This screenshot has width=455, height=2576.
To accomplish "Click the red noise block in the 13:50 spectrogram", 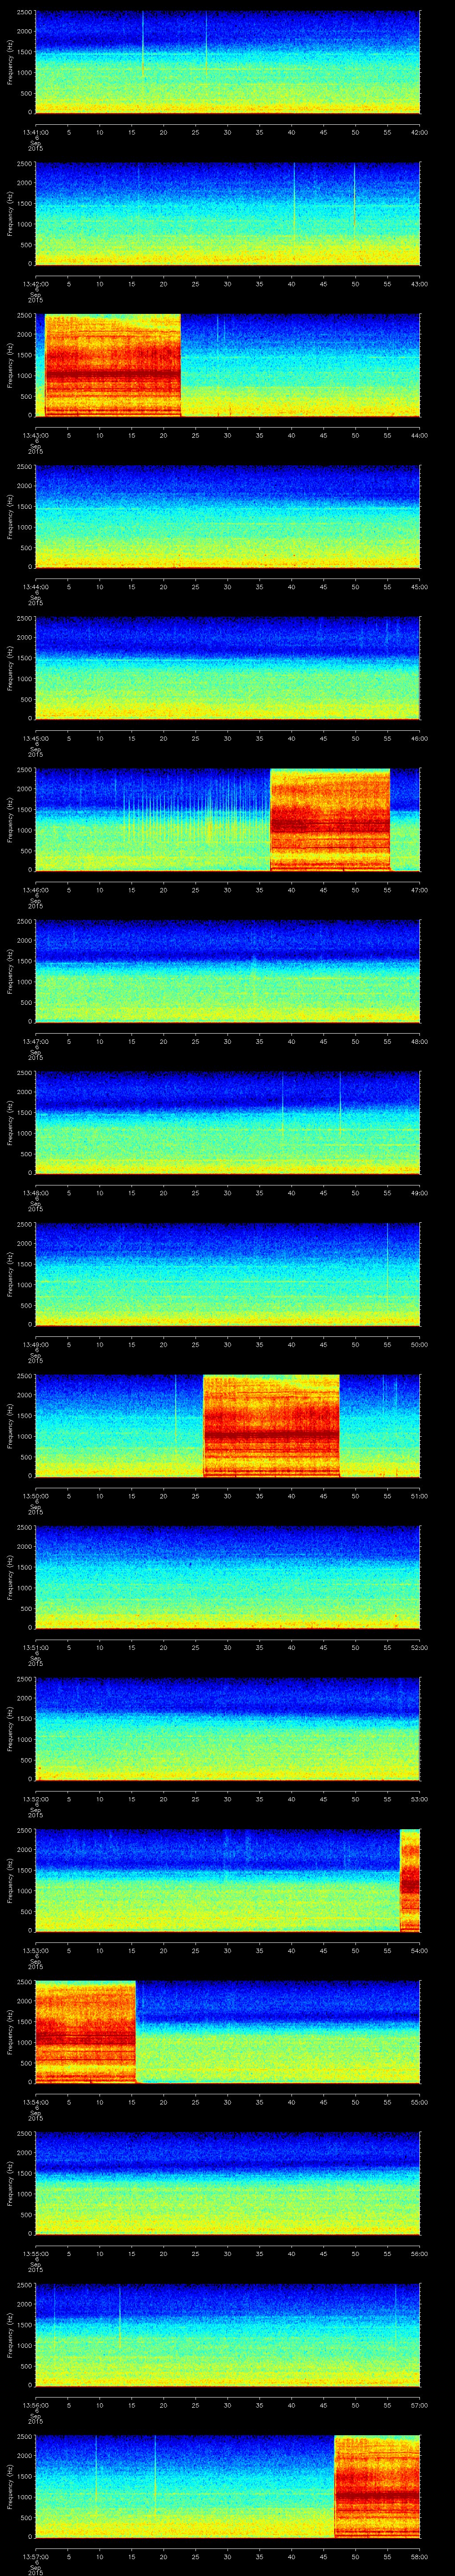I will point(271,1426).
